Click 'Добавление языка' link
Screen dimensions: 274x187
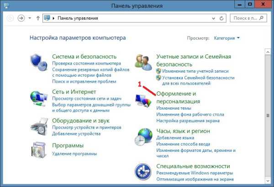(x=175, y=138)
